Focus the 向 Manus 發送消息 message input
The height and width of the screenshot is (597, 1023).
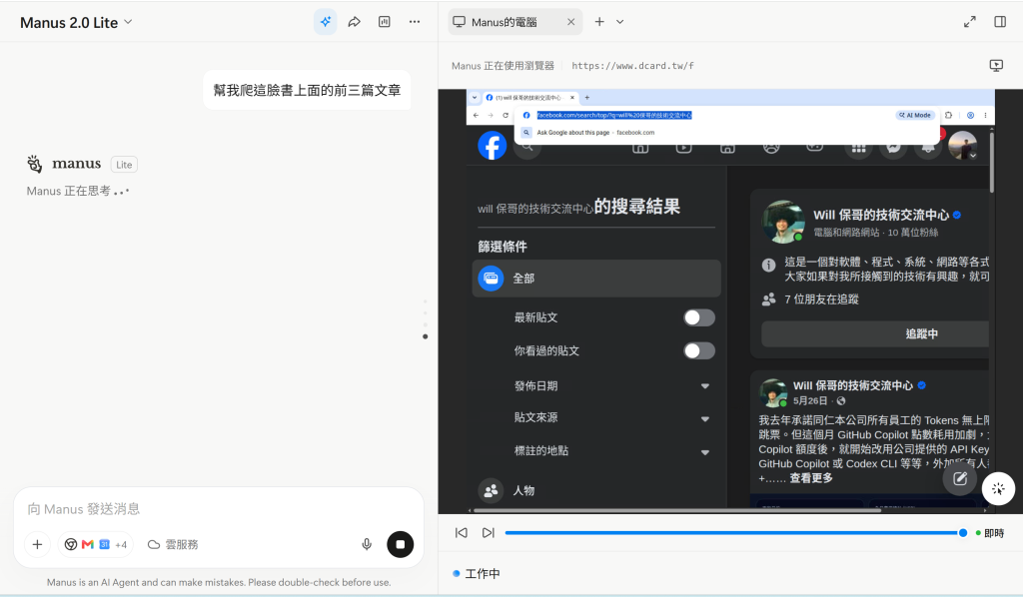(x=219, y=509)
